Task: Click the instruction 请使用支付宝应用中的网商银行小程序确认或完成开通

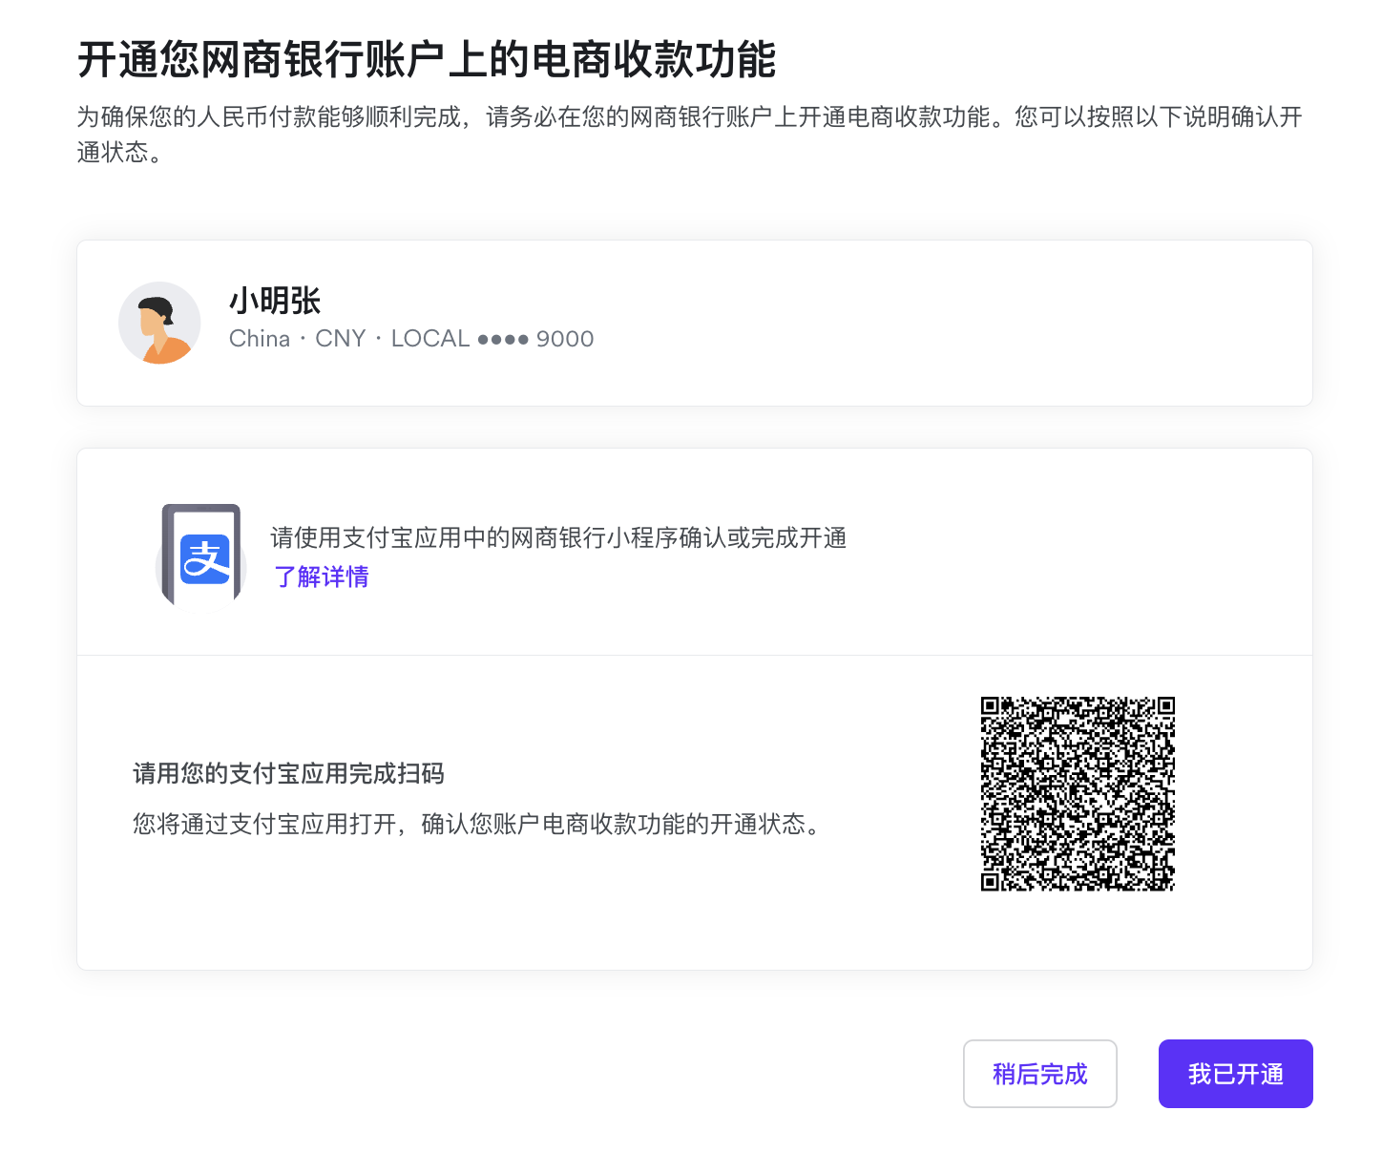Action: (x=558, y=537)
